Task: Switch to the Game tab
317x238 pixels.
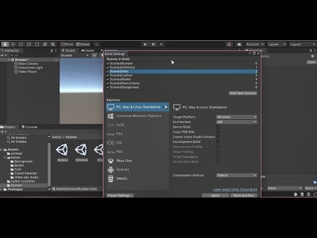Action: point(87,50)
